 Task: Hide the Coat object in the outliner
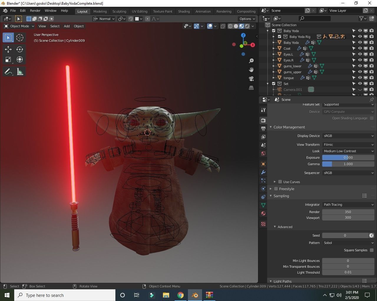(360, 48)
